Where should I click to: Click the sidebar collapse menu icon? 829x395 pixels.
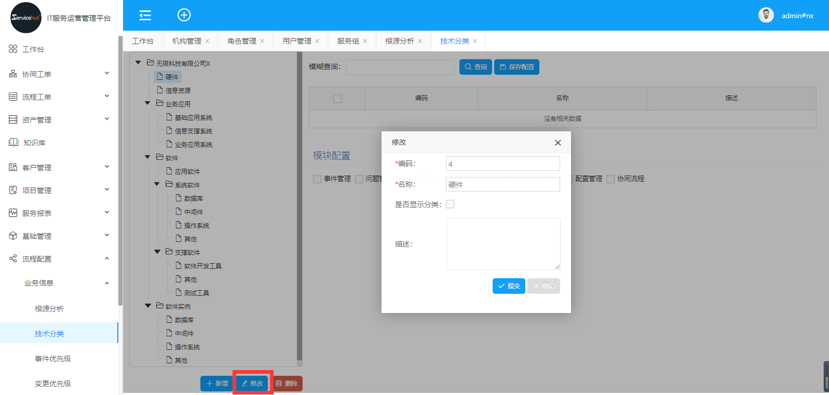coord(145,15)
